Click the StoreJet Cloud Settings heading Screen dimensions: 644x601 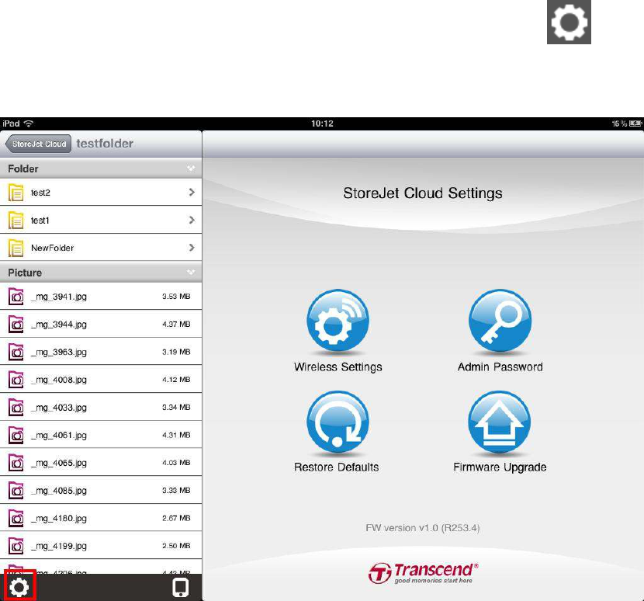[423, 193]
